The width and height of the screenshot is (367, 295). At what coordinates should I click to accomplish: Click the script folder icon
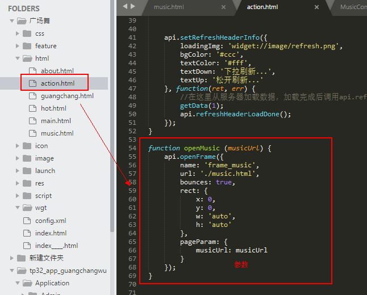point(27,196)
